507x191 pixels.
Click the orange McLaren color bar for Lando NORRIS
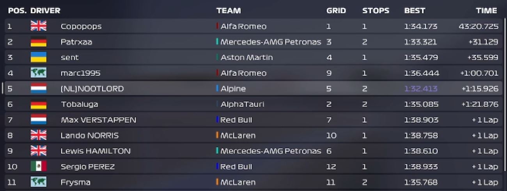coord(217,135)
